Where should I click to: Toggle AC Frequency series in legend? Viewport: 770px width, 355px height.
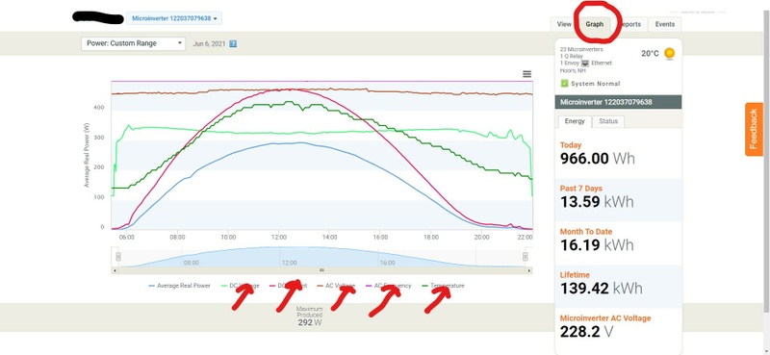pyautogui.click(x=389, y=286)
